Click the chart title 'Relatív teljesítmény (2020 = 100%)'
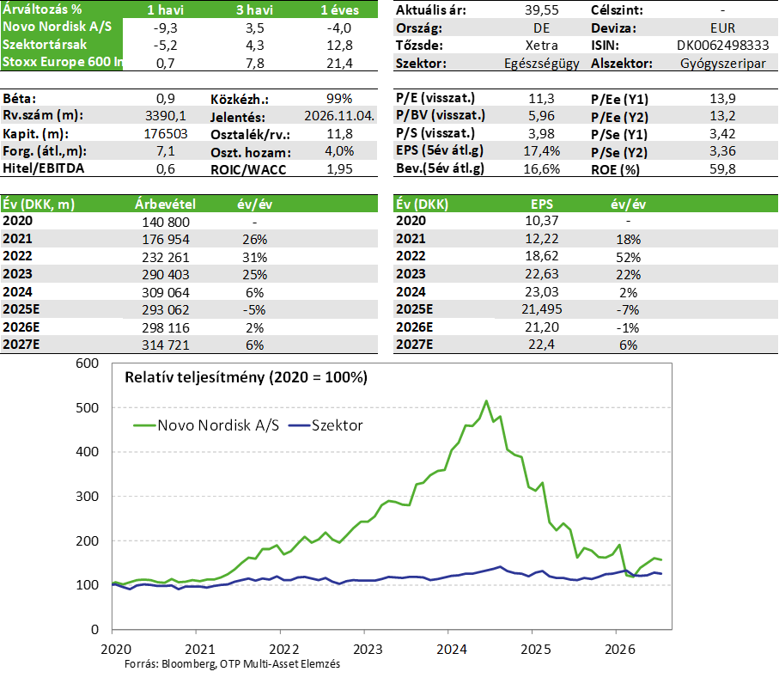The width and height of the screenshot is (779, 690). [x=246, y=377]
